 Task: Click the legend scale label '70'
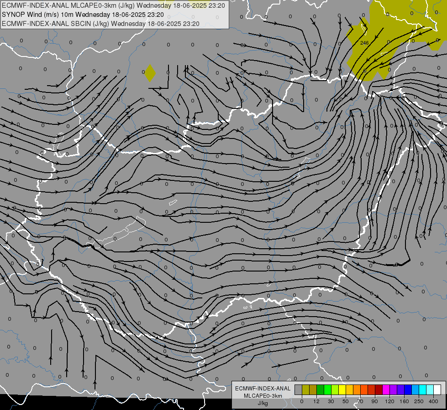[360, 401]
